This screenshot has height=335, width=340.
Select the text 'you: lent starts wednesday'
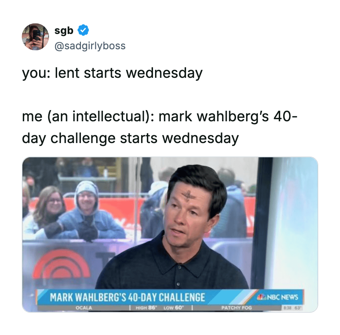[112, 73]
